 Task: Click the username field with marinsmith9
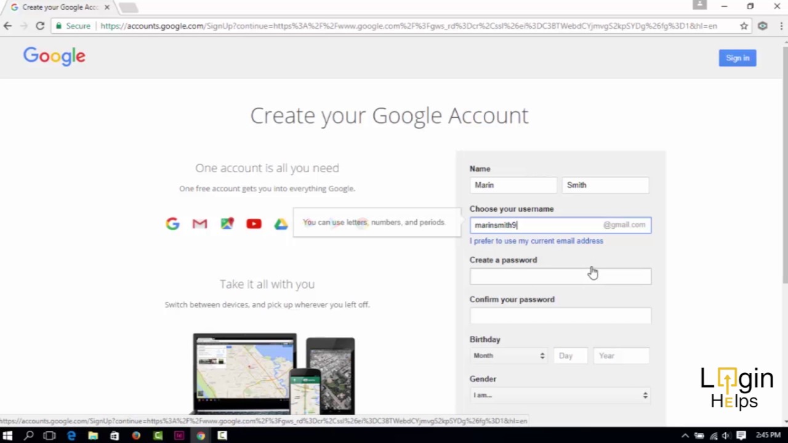coord(560,225)
